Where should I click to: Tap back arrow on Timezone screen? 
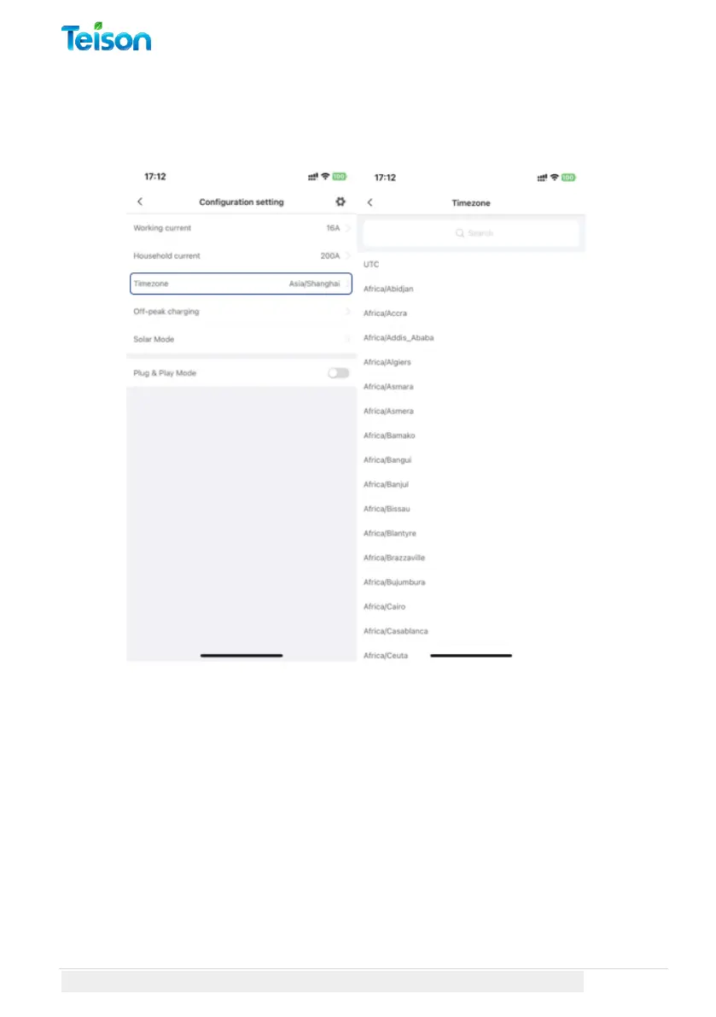coord(370,202)
